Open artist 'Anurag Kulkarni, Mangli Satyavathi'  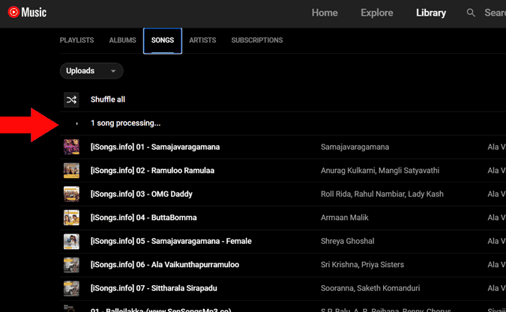380,171
